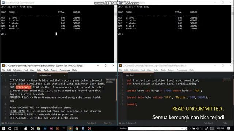This screenshot has width=234, height=131.
Task: Open Help menu in left Sublime window
Action: [75, 70]
